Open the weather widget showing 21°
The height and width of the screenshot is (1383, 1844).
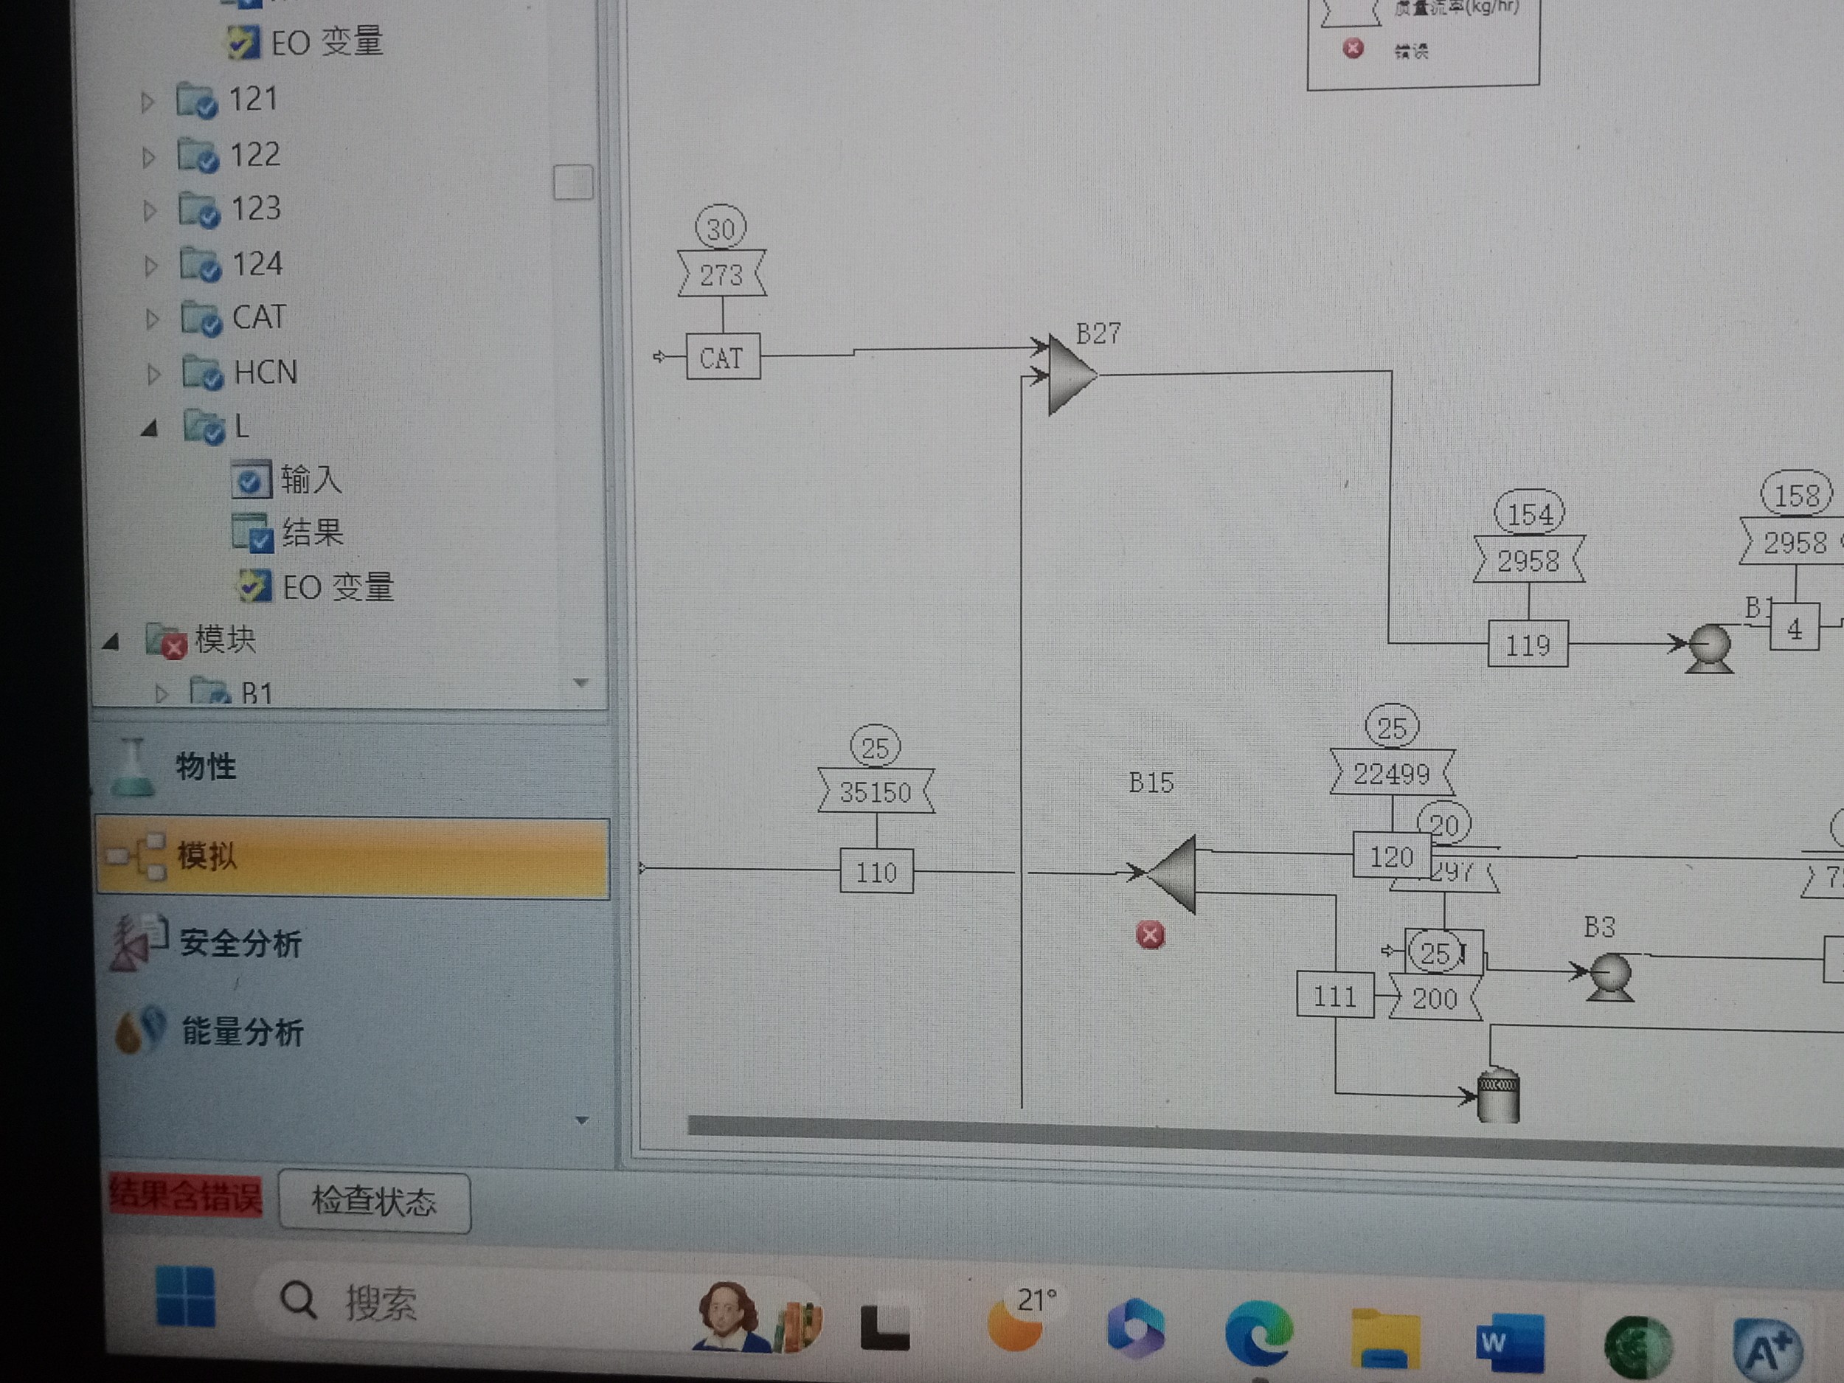click(x=1022, y=1319)
